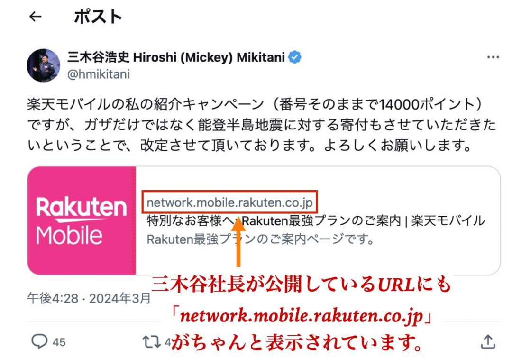Open the reply comment icon
This screenshot has height=358, width=512.
pos(39,341)
